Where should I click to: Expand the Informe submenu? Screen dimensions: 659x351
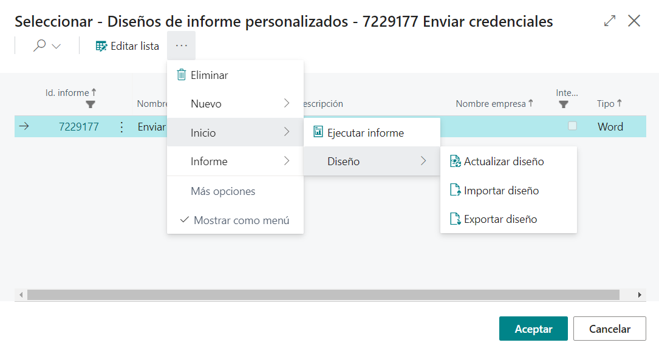coord(235,162)
